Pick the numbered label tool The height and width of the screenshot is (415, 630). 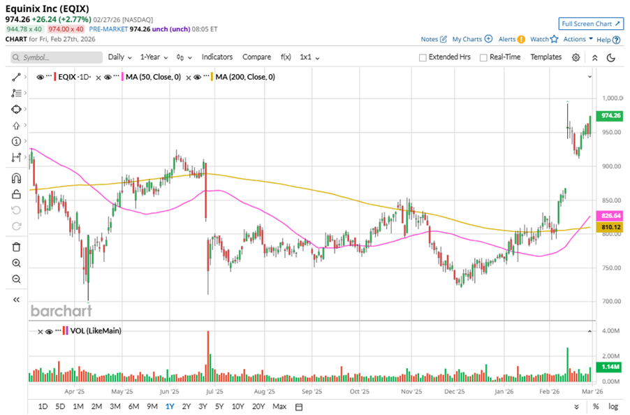(x=16, y=141)
